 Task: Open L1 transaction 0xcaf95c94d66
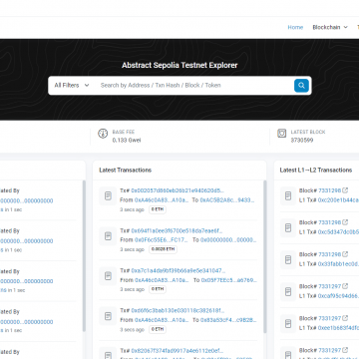click(338, 296)
